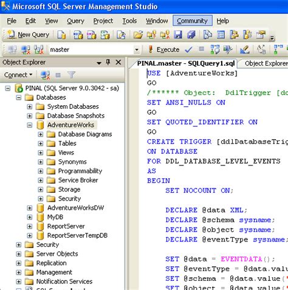Expand the Tables folder
The image size is (288, 290).
(41, 143)
